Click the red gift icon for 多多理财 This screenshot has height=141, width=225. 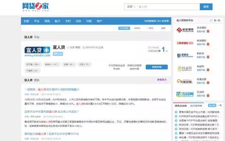click(208, 31)
